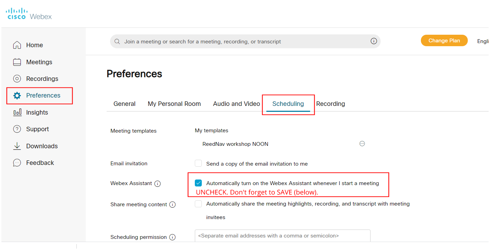Image resolution: width=490 pixels, height=250 pixels.
Task: Open Insights chart icon
Action: tap(17, 112)
